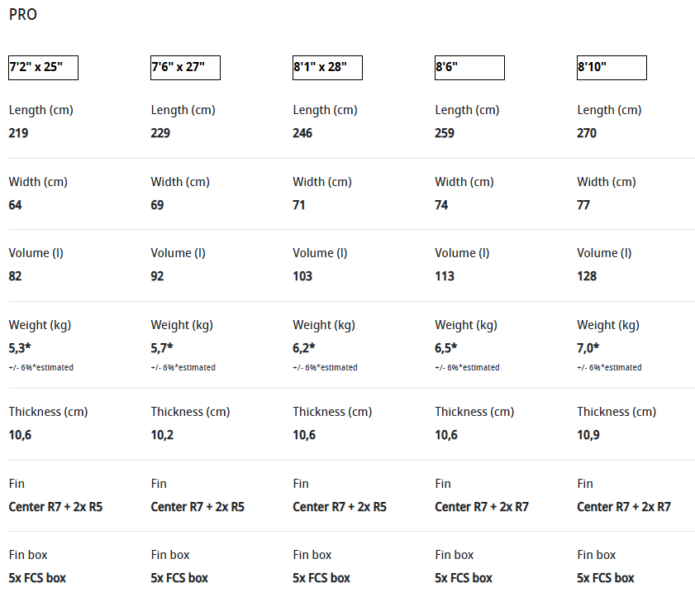Select the 8'10" size box

(612, 68)
